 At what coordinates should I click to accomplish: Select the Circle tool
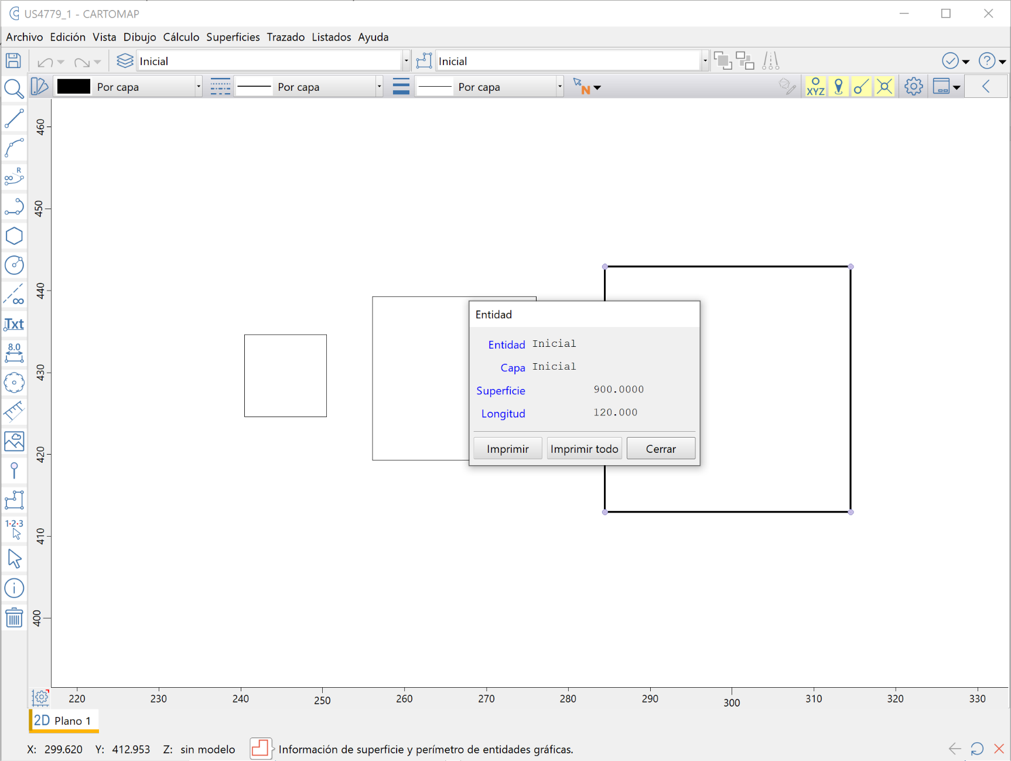[14, 265]
